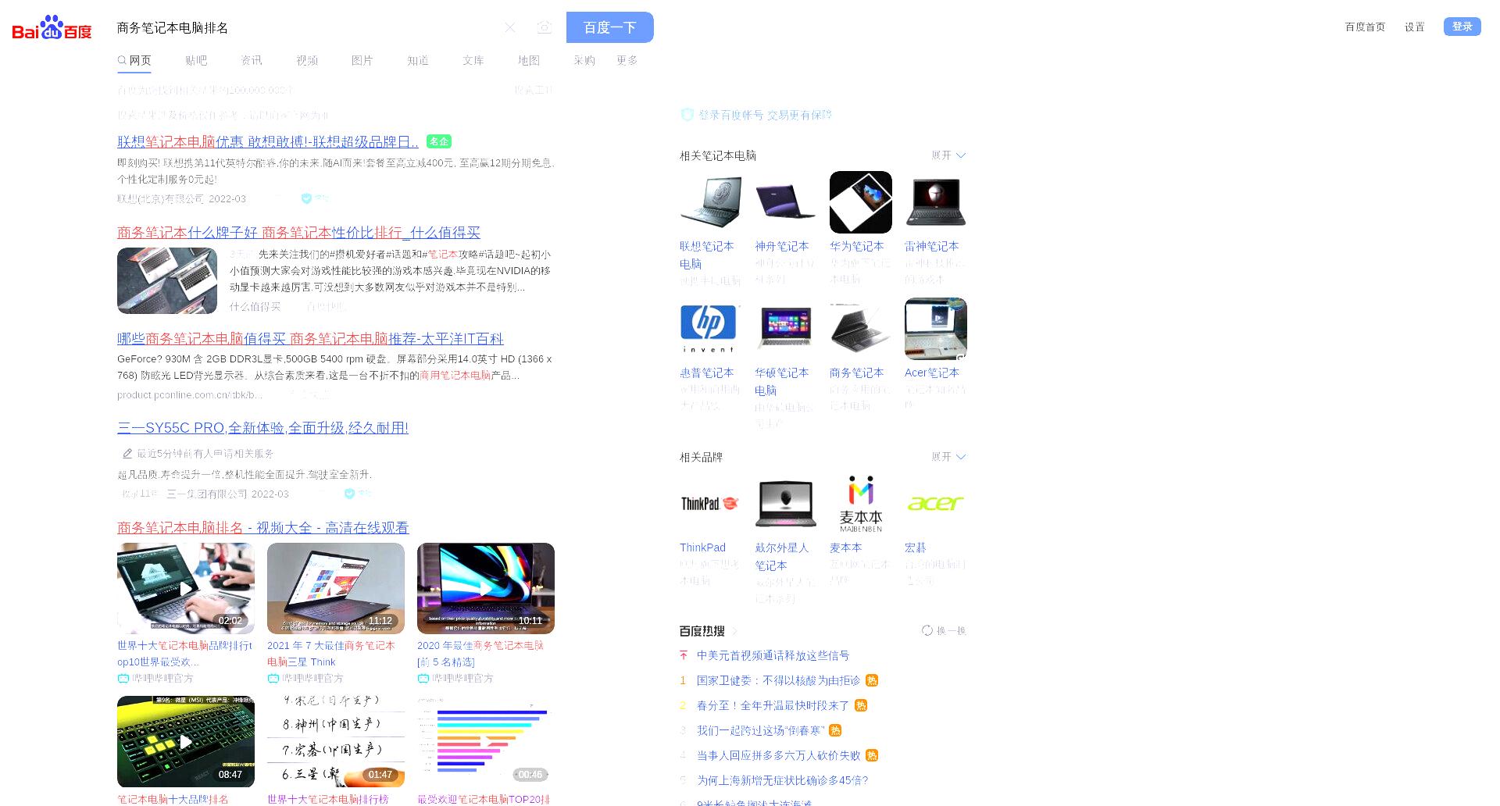The height and width of the screenshot is (806, 1500).
Task: Click the HP invent logo
Action: [x=710, y=329]
